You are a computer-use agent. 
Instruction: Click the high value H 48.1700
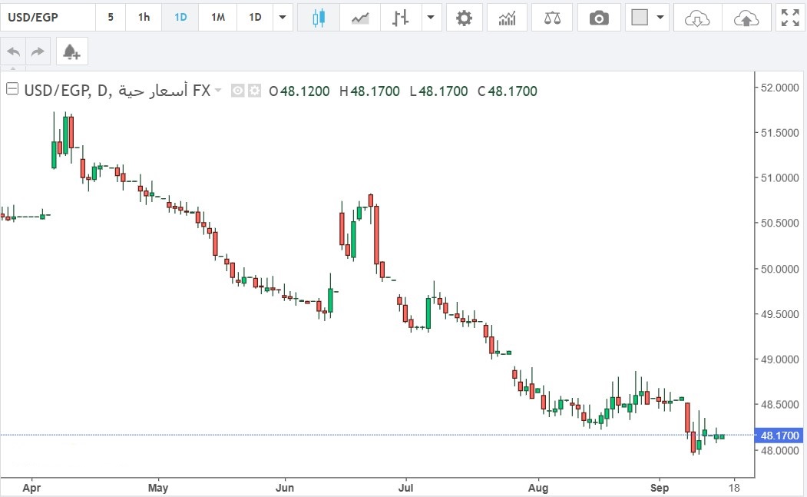point(369,91)
